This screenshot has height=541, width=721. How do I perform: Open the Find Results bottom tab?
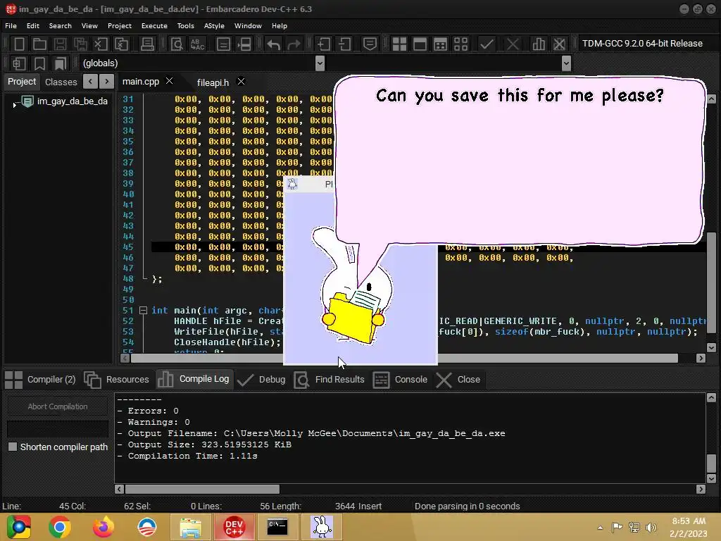330,380
